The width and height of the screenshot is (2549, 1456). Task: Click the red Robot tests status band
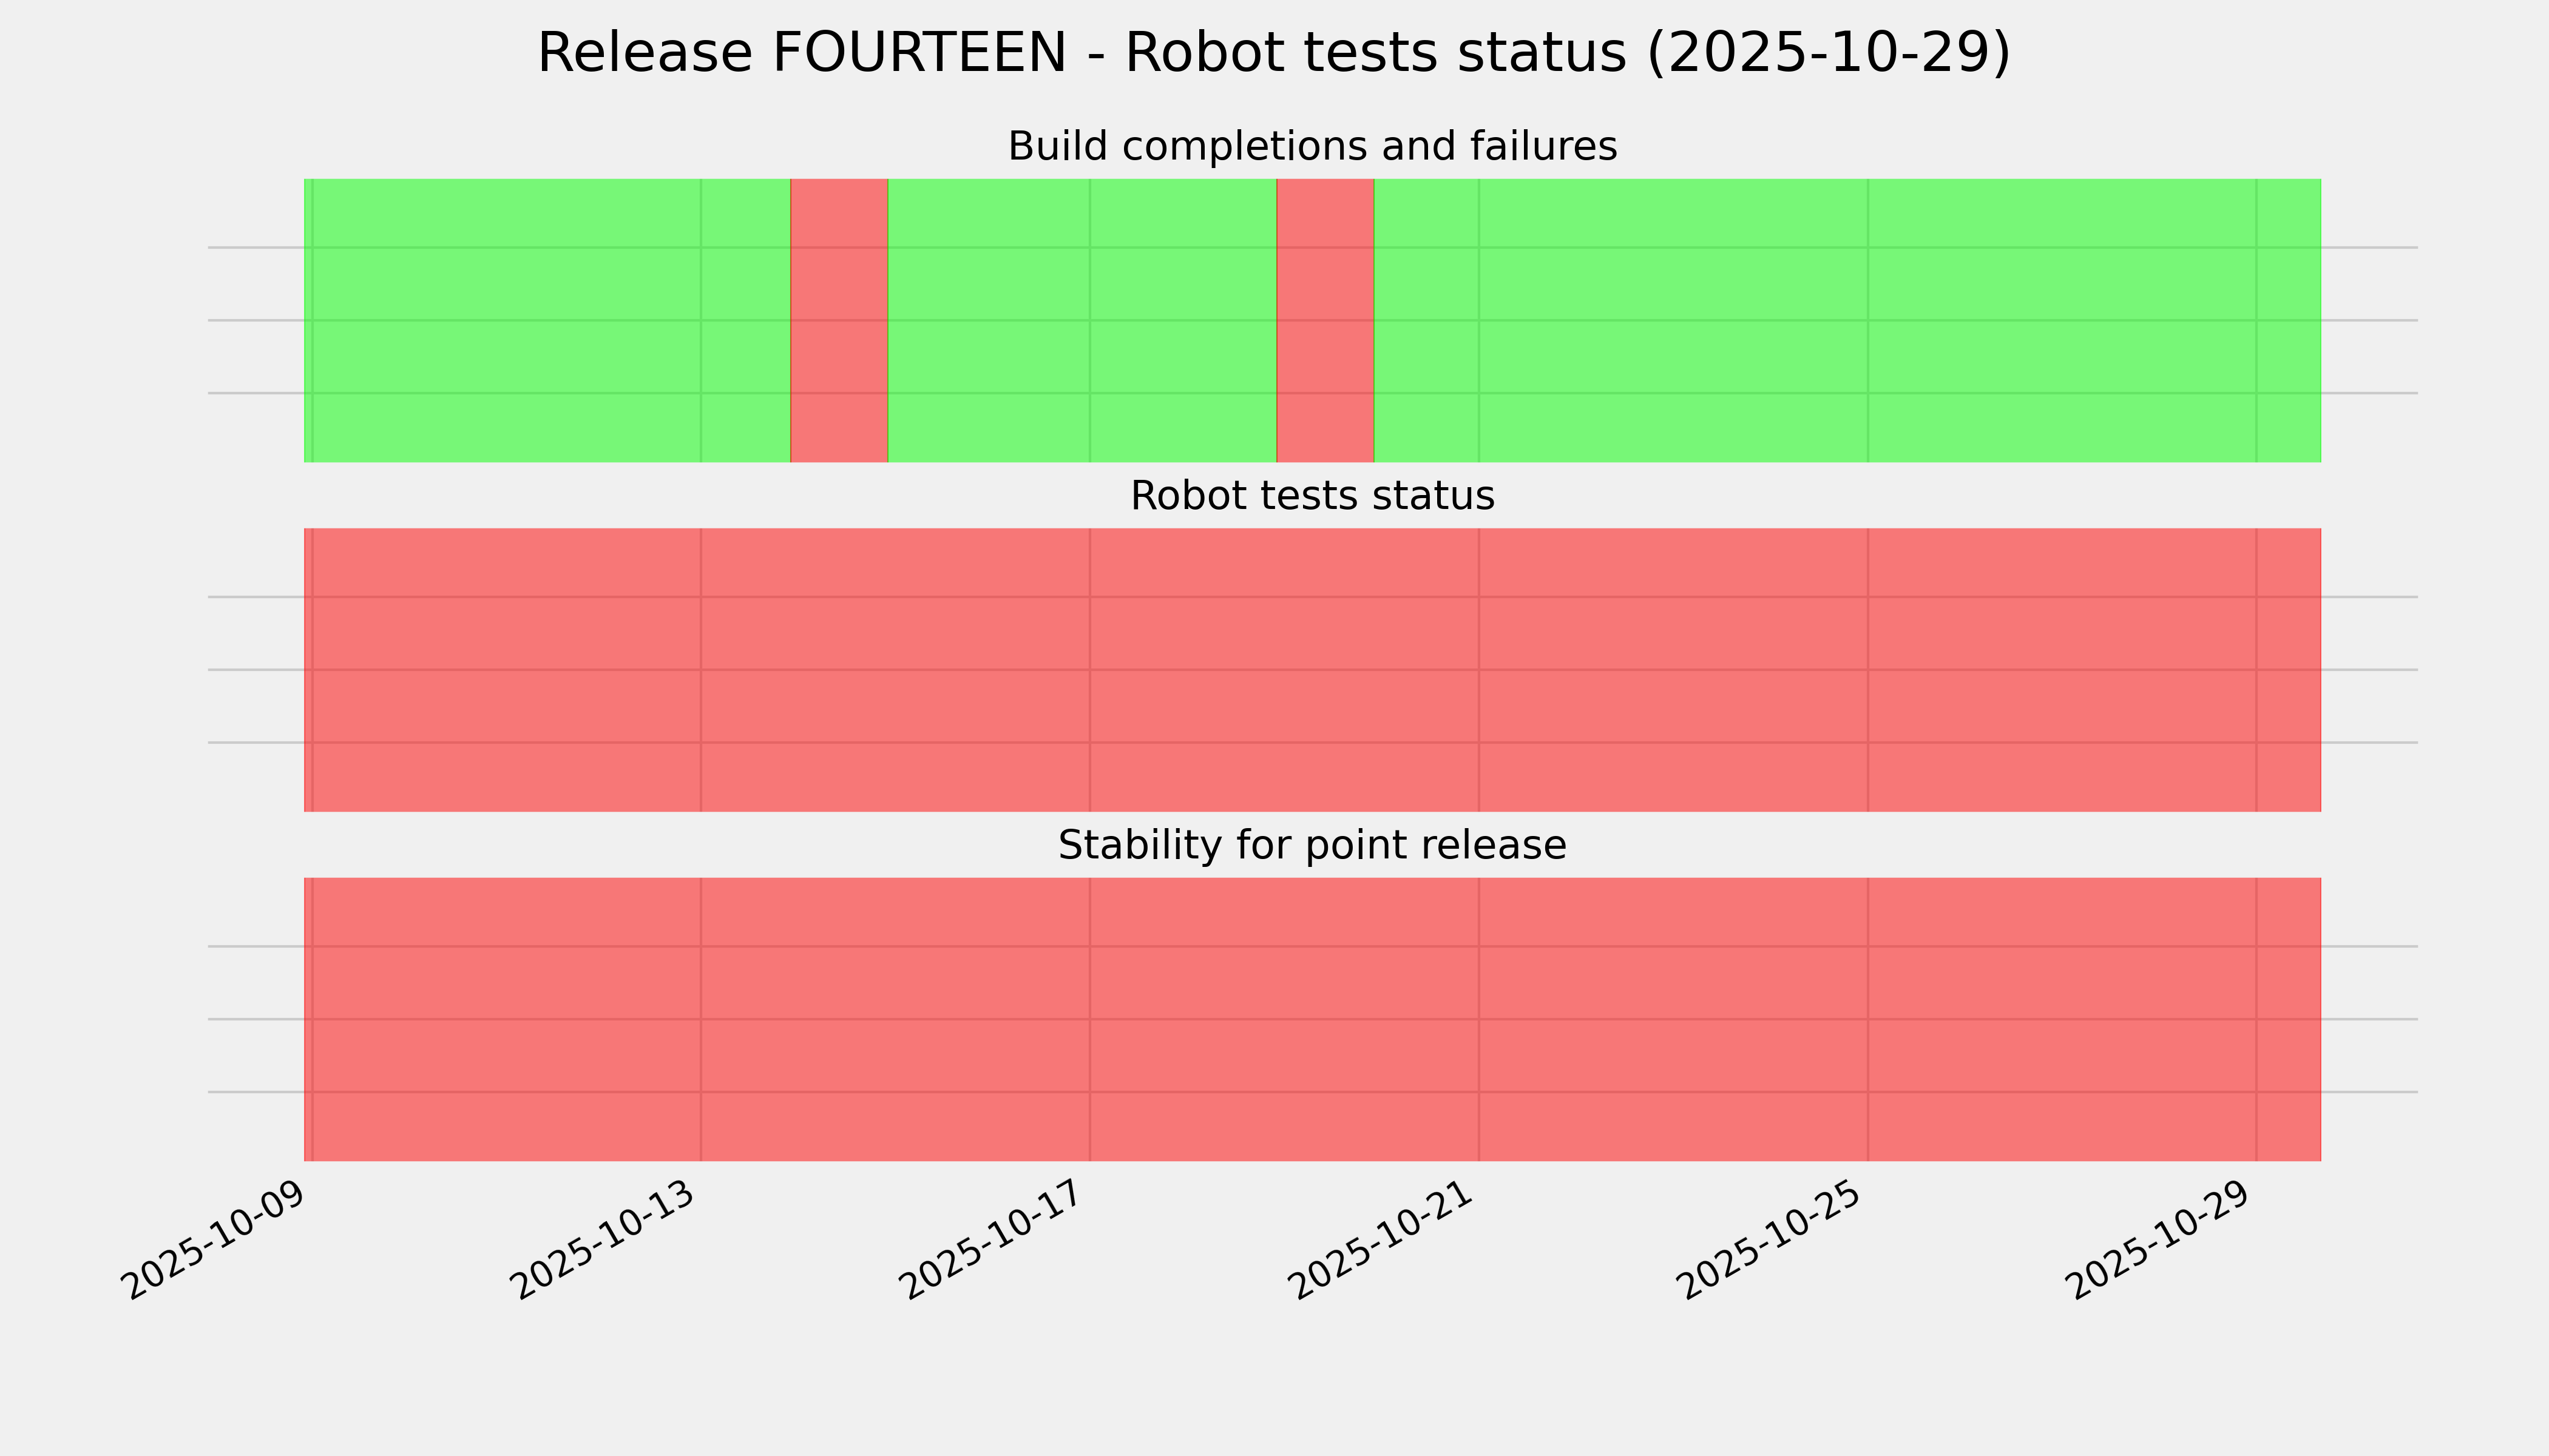[1312, 670]
